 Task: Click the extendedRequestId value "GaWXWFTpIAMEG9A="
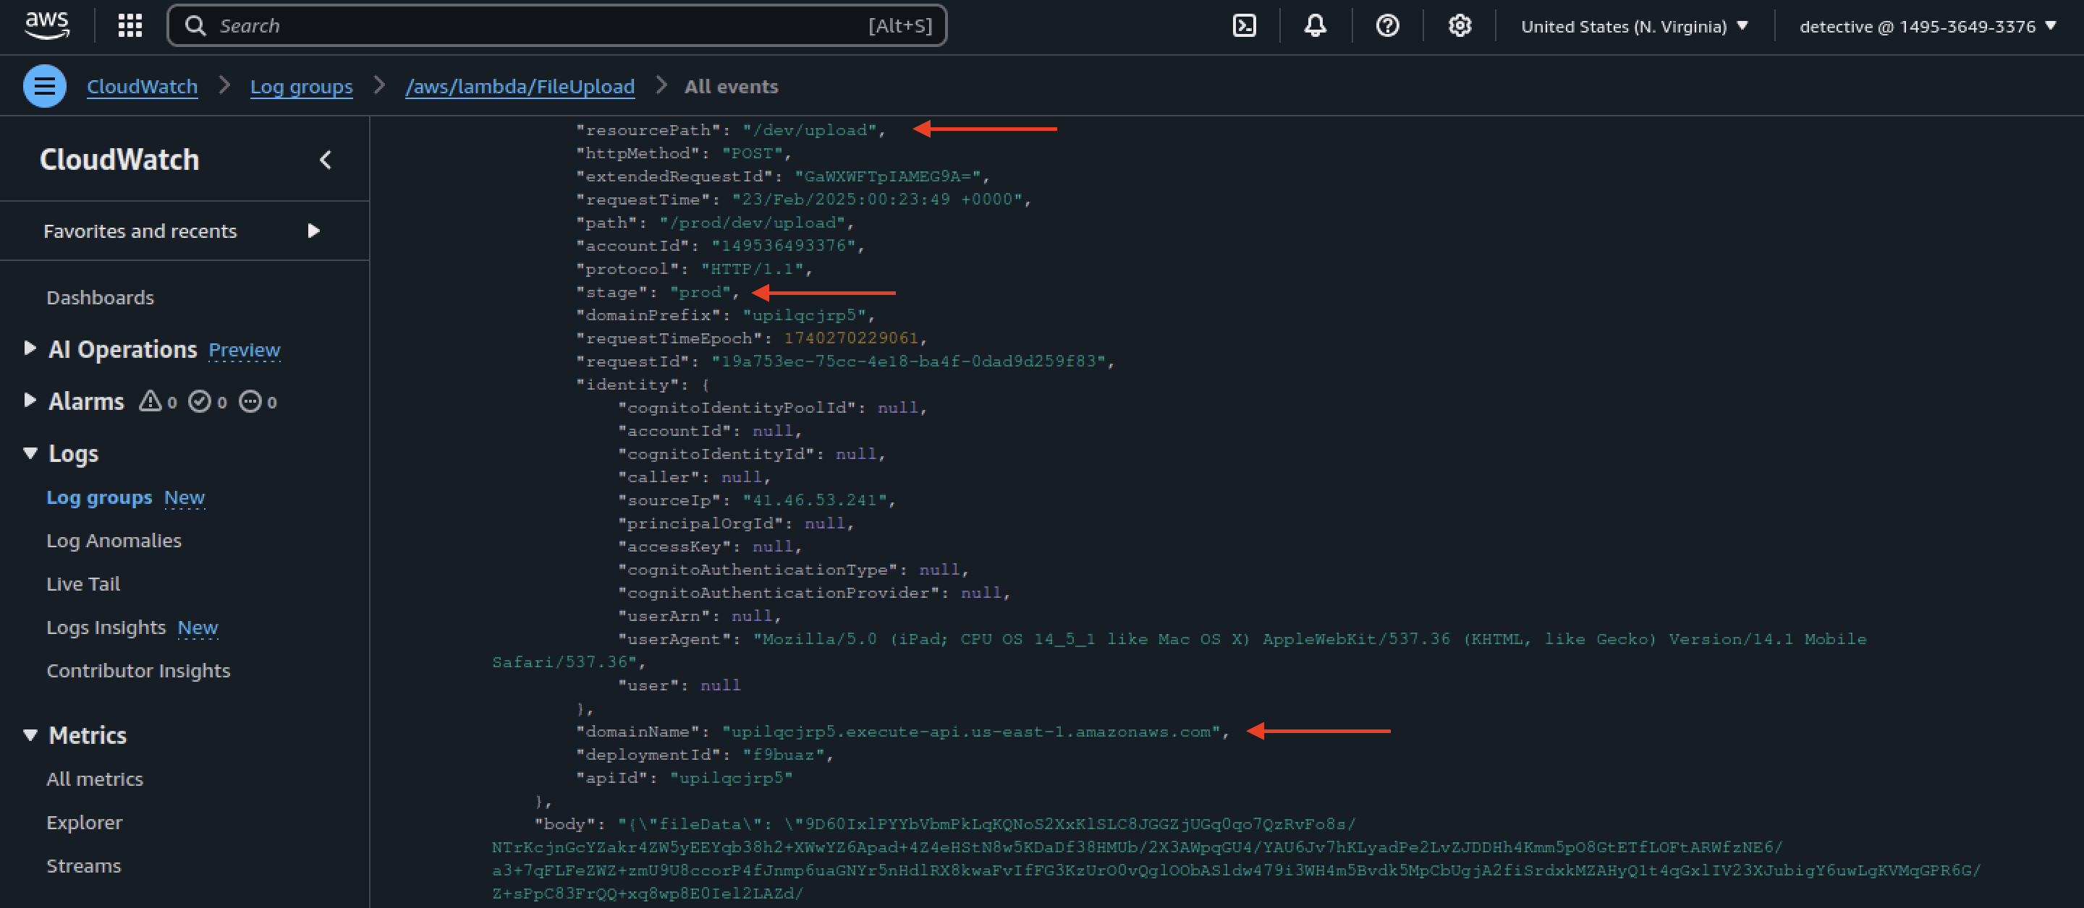click(x=887, y=176)
